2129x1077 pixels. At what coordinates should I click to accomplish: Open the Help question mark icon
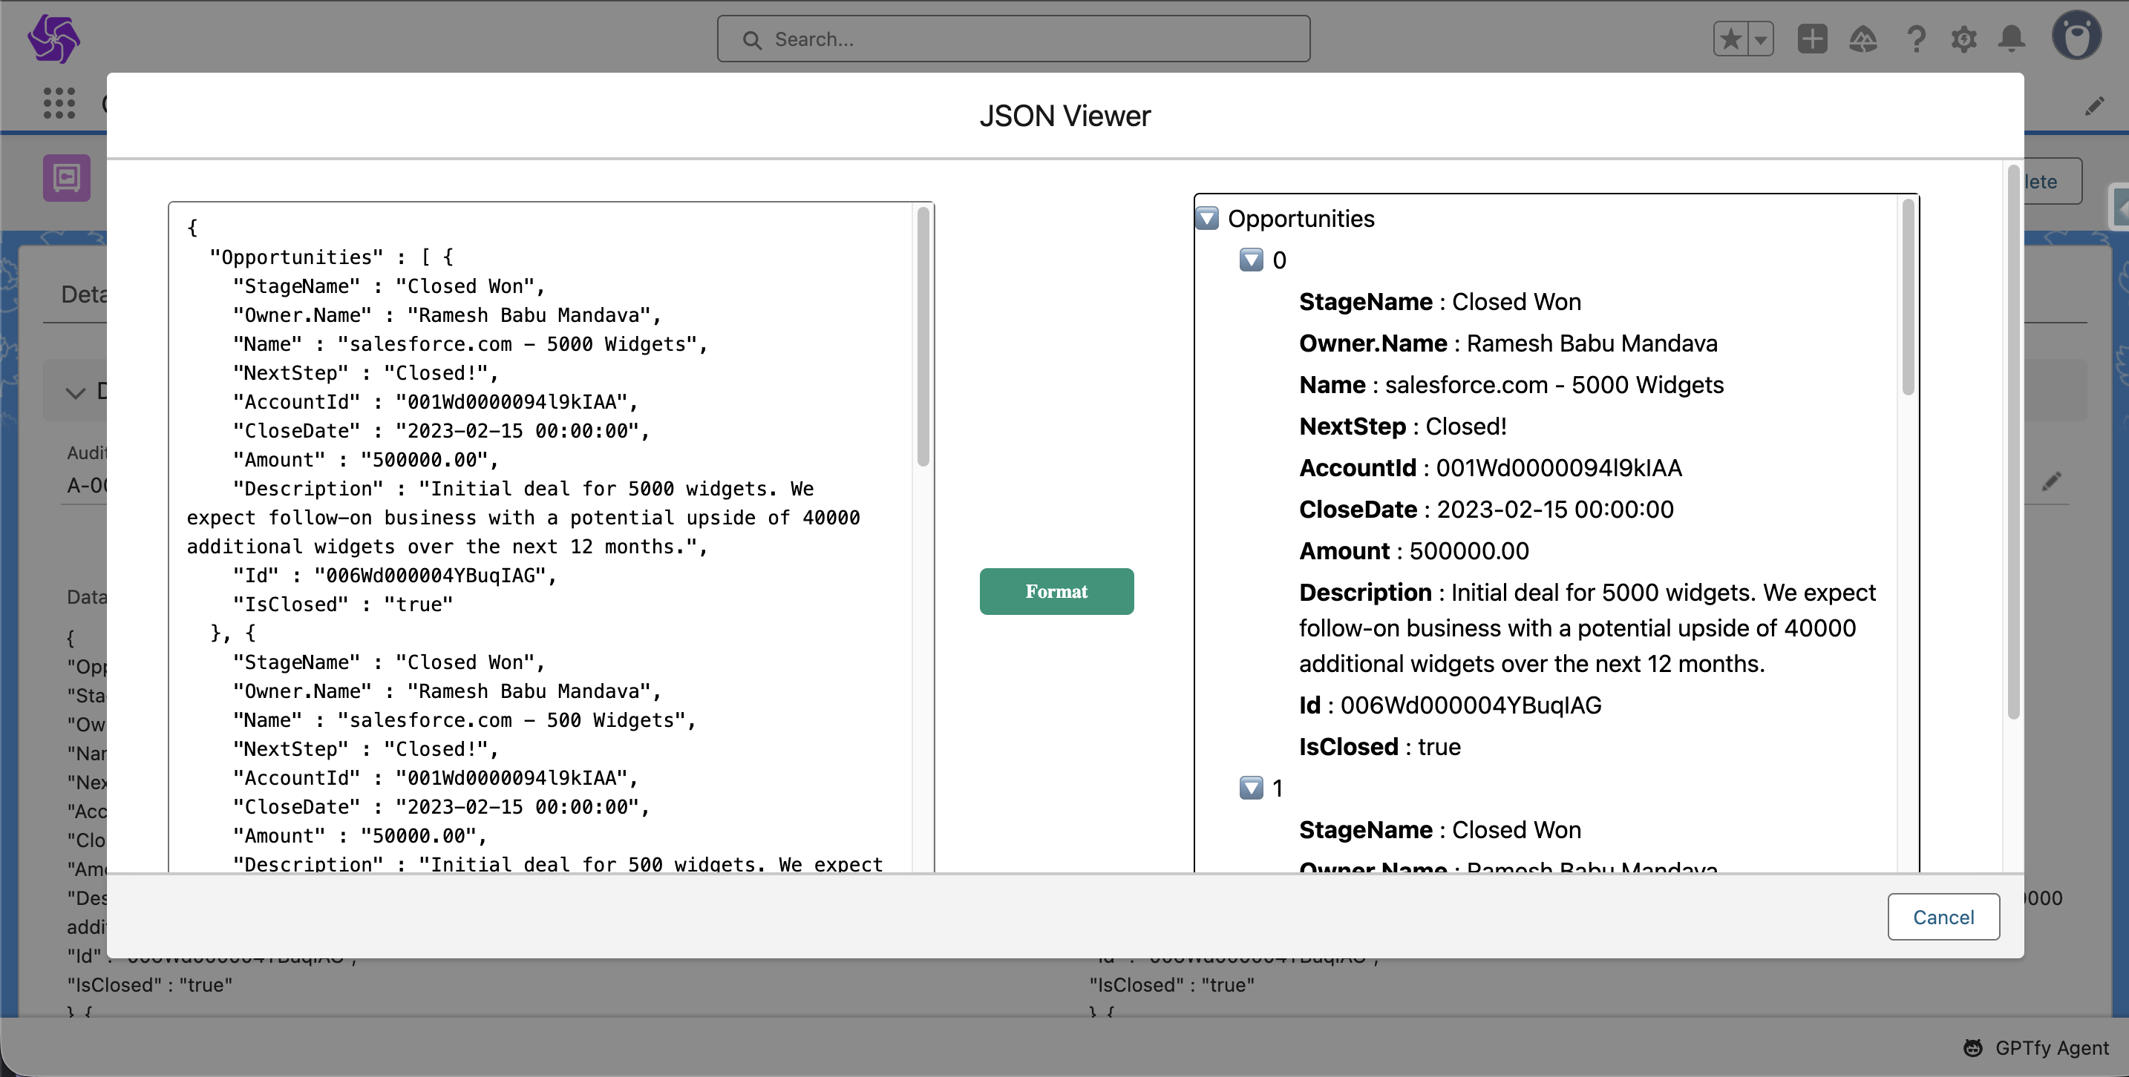pyautogui.click(x=1916, y=39)
